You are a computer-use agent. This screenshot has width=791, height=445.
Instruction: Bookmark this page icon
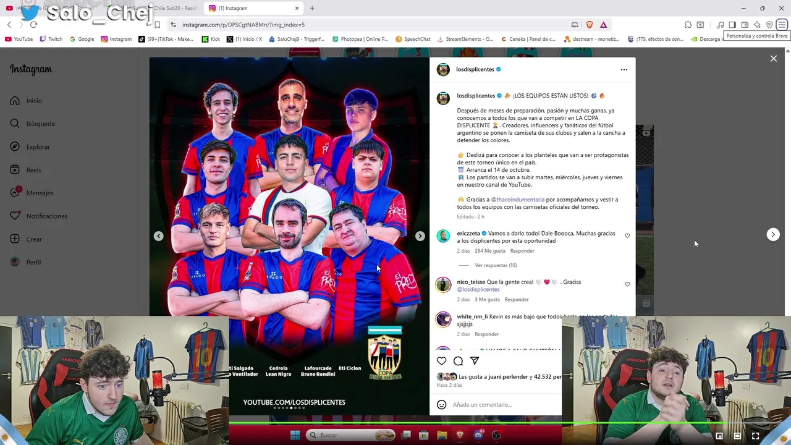[x=157, y=25]
